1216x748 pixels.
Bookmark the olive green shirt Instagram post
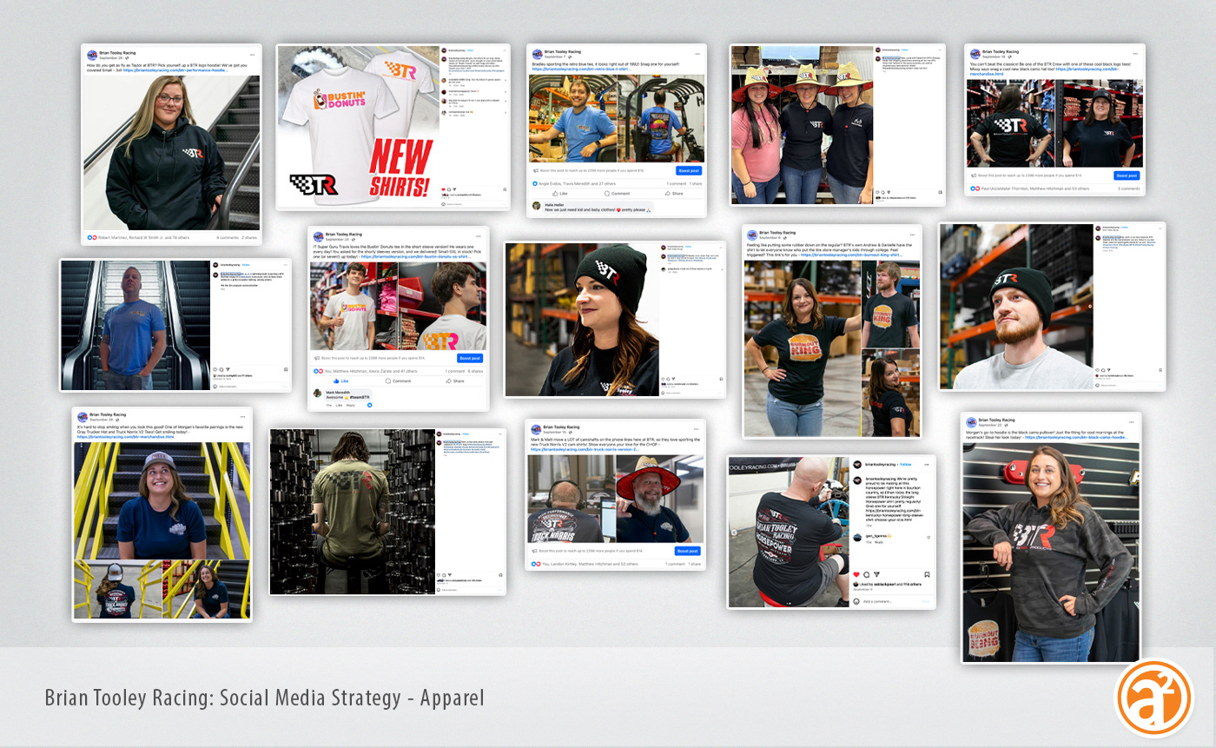(x=501, y=573)
